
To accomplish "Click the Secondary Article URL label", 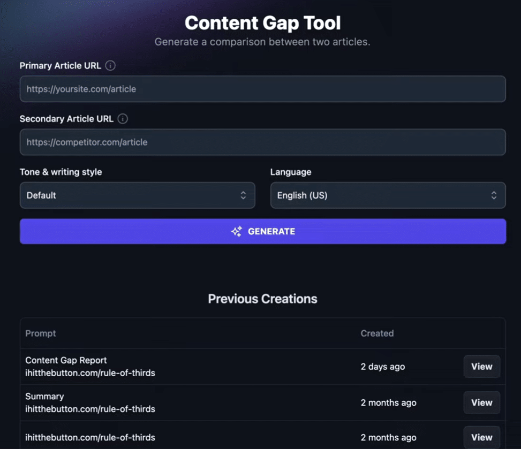I will click(x=66, y=119).
